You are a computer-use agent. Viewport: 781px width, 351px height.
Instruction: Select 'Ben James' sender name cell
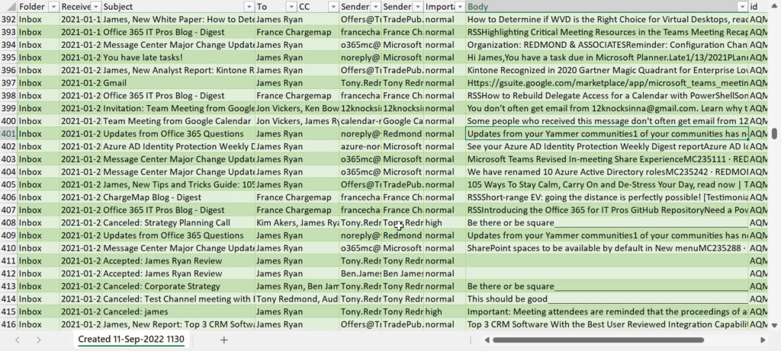(x=403, y=273)
